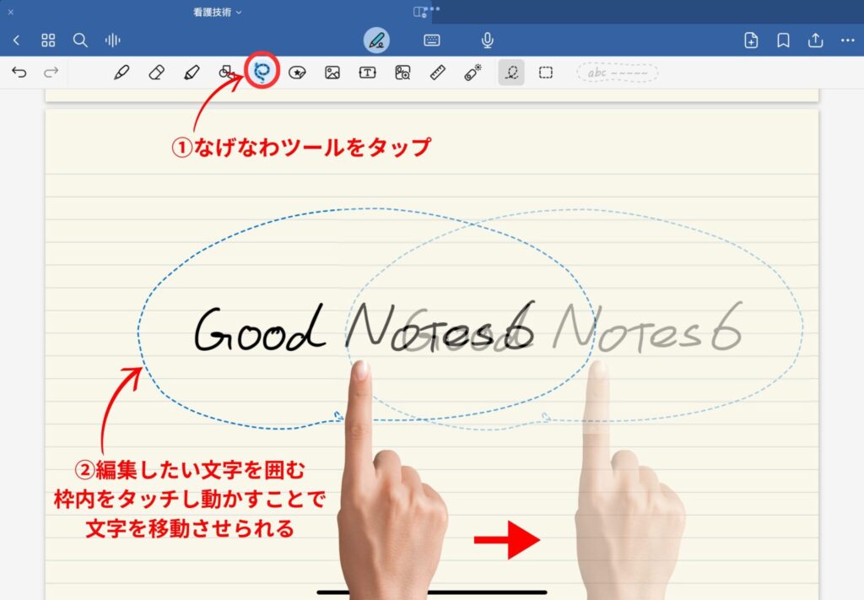Choose the freehand lasso selection style
Viewport: 864px width, 600px height.
511,73
